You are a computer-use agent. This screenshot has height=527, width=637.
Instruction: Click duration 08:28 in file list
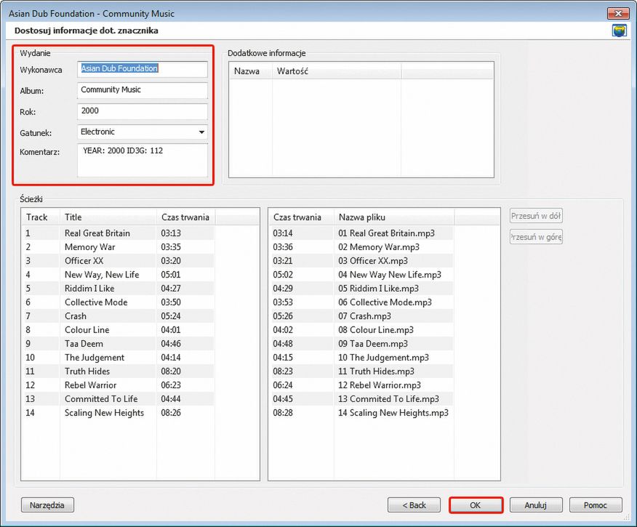(x=283, y=412)
